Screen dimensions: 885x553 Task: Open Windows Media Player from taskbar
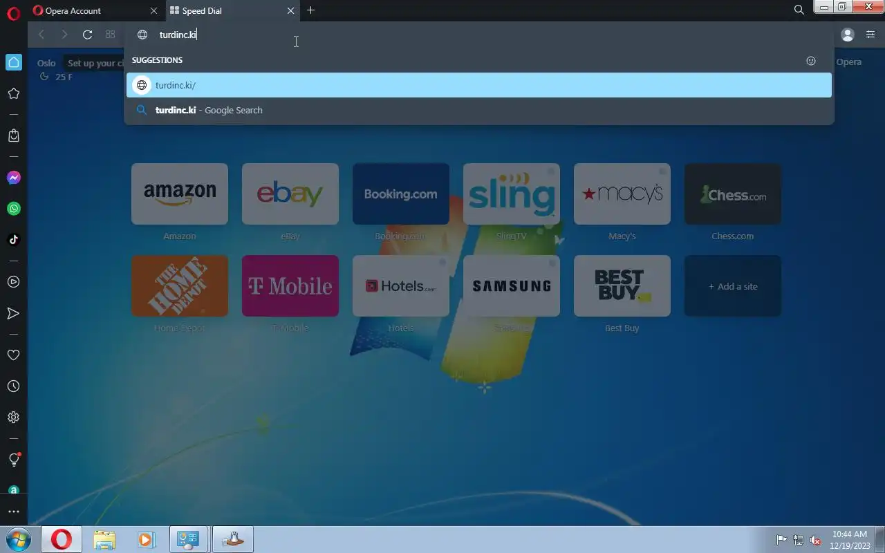click(146, 539)
